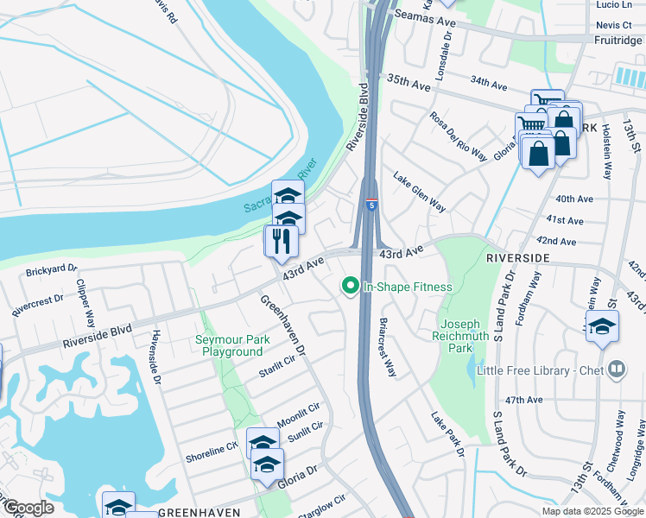
Task: Select the restaurant fork-and-knife marker
Action: click(x=282, y=244)
